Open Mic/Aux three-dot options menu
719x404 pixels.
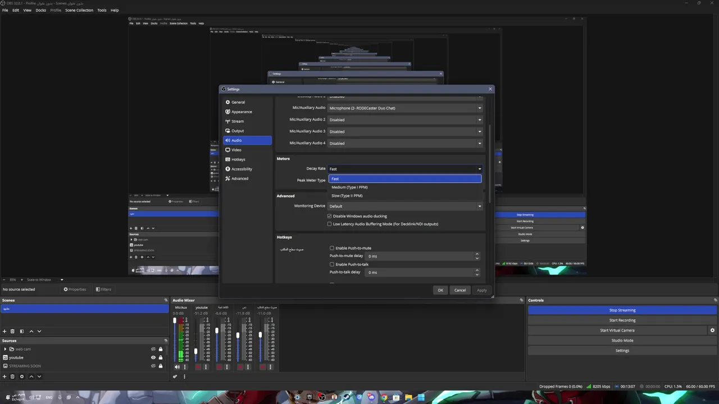tap(185, 367)
